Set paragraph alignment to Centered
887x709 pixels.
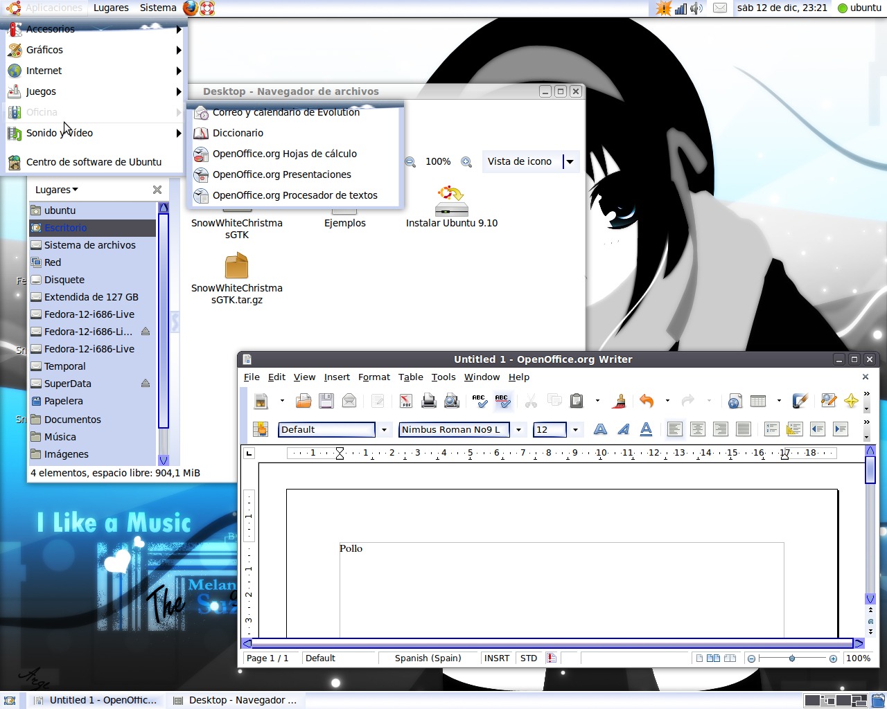tap(697, 429)
